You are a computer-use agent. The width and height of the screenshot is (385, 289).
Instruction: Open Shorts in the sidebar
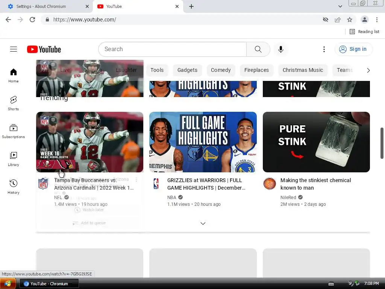14,103
